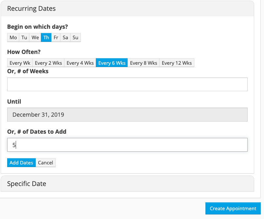The image size is (264, 219).
Task: Collapse the Recurring Dates section header
Action: [127, 8]
